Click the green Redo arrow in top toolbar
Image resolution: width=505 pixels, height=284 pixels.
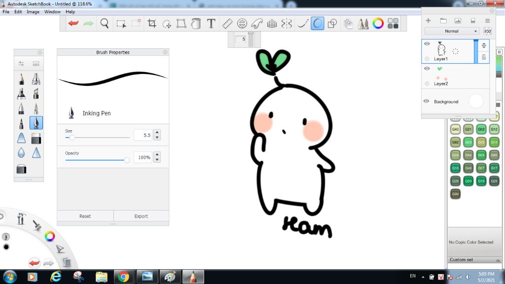click(x=88, y=23)
